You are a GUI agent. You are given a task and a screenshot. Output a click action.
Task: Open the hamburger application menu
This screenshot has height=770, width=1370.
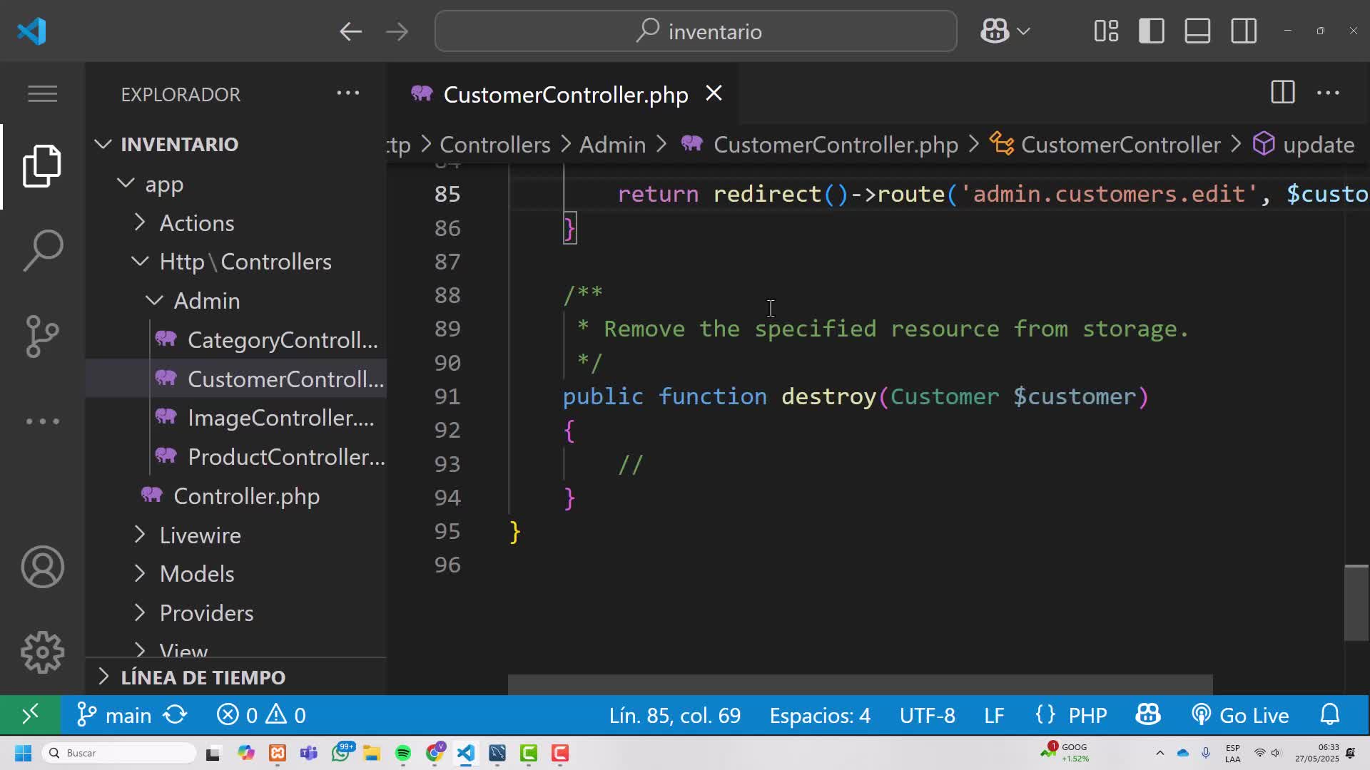[42, 93]
